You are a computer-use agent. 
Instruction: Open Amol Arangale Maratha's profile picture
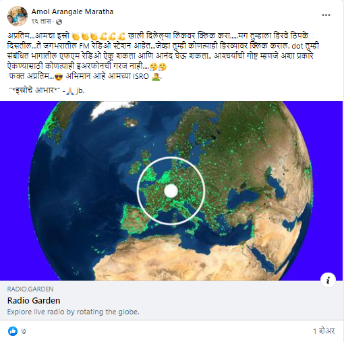point(18,16)
